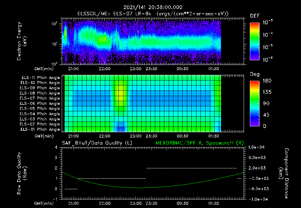Click the -1 tick on data quality axis
The width and height of the screenshot is (301, 208).
[55, 199]
